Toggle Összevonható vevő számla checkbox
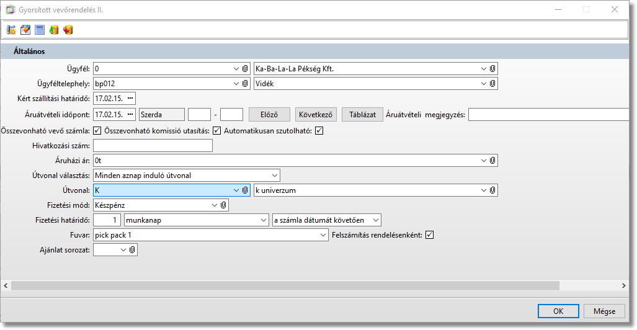 click(97, 131)
